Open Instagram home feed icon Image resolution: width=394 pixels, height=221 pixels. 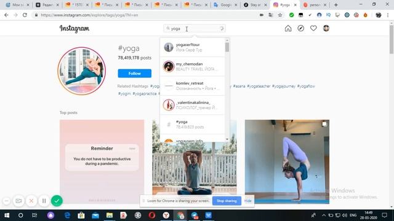[288, 28]
